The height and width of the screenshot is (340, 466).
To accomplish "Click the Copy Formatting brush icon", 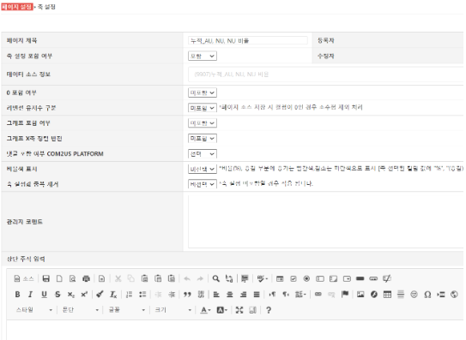I will [100, 295].
